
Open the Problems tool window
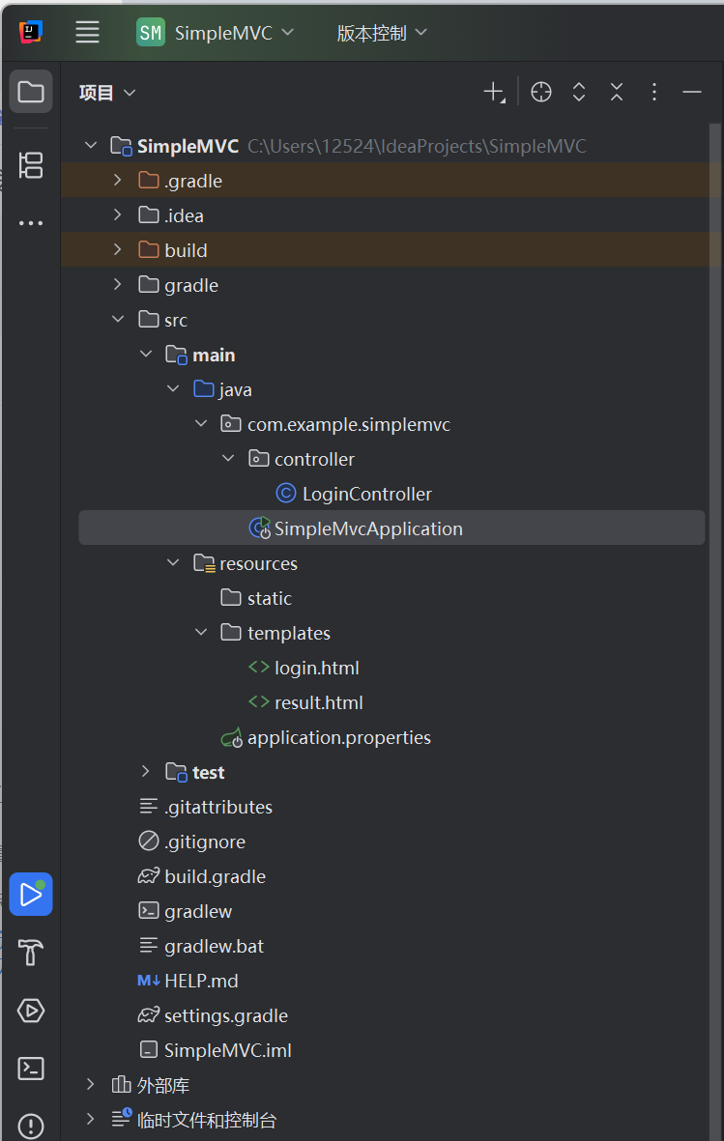click(x=30, y=1126)
